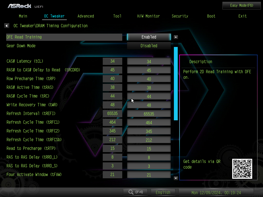Click the Refresh Cycle Time (tRFC1) label
Screen dimensions: 263x197
click(33, 122)
